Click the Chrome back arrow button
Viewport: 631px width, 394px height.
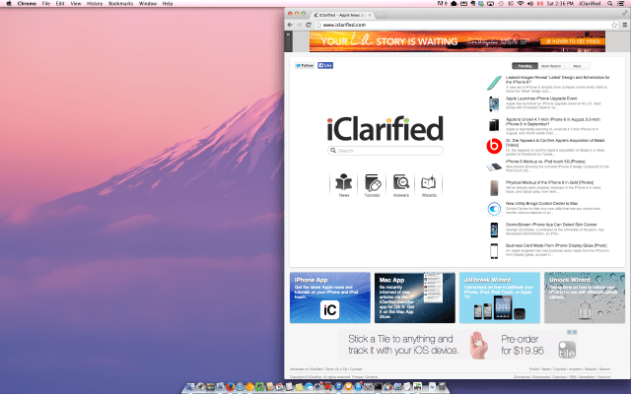[290, 25]
